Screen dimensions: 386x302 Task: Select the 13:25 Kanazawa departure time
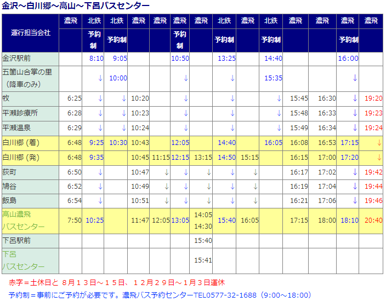[226, 59]
